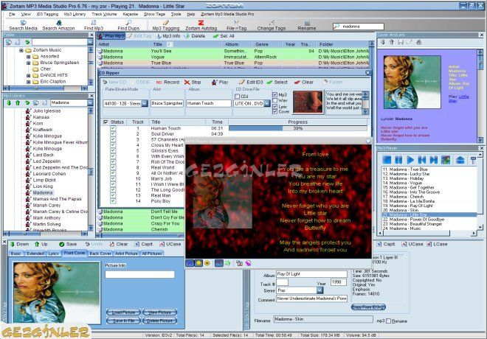Screen dimensions: 487x339
Task: Run the Find Dups tool
Action: point(128,25)
